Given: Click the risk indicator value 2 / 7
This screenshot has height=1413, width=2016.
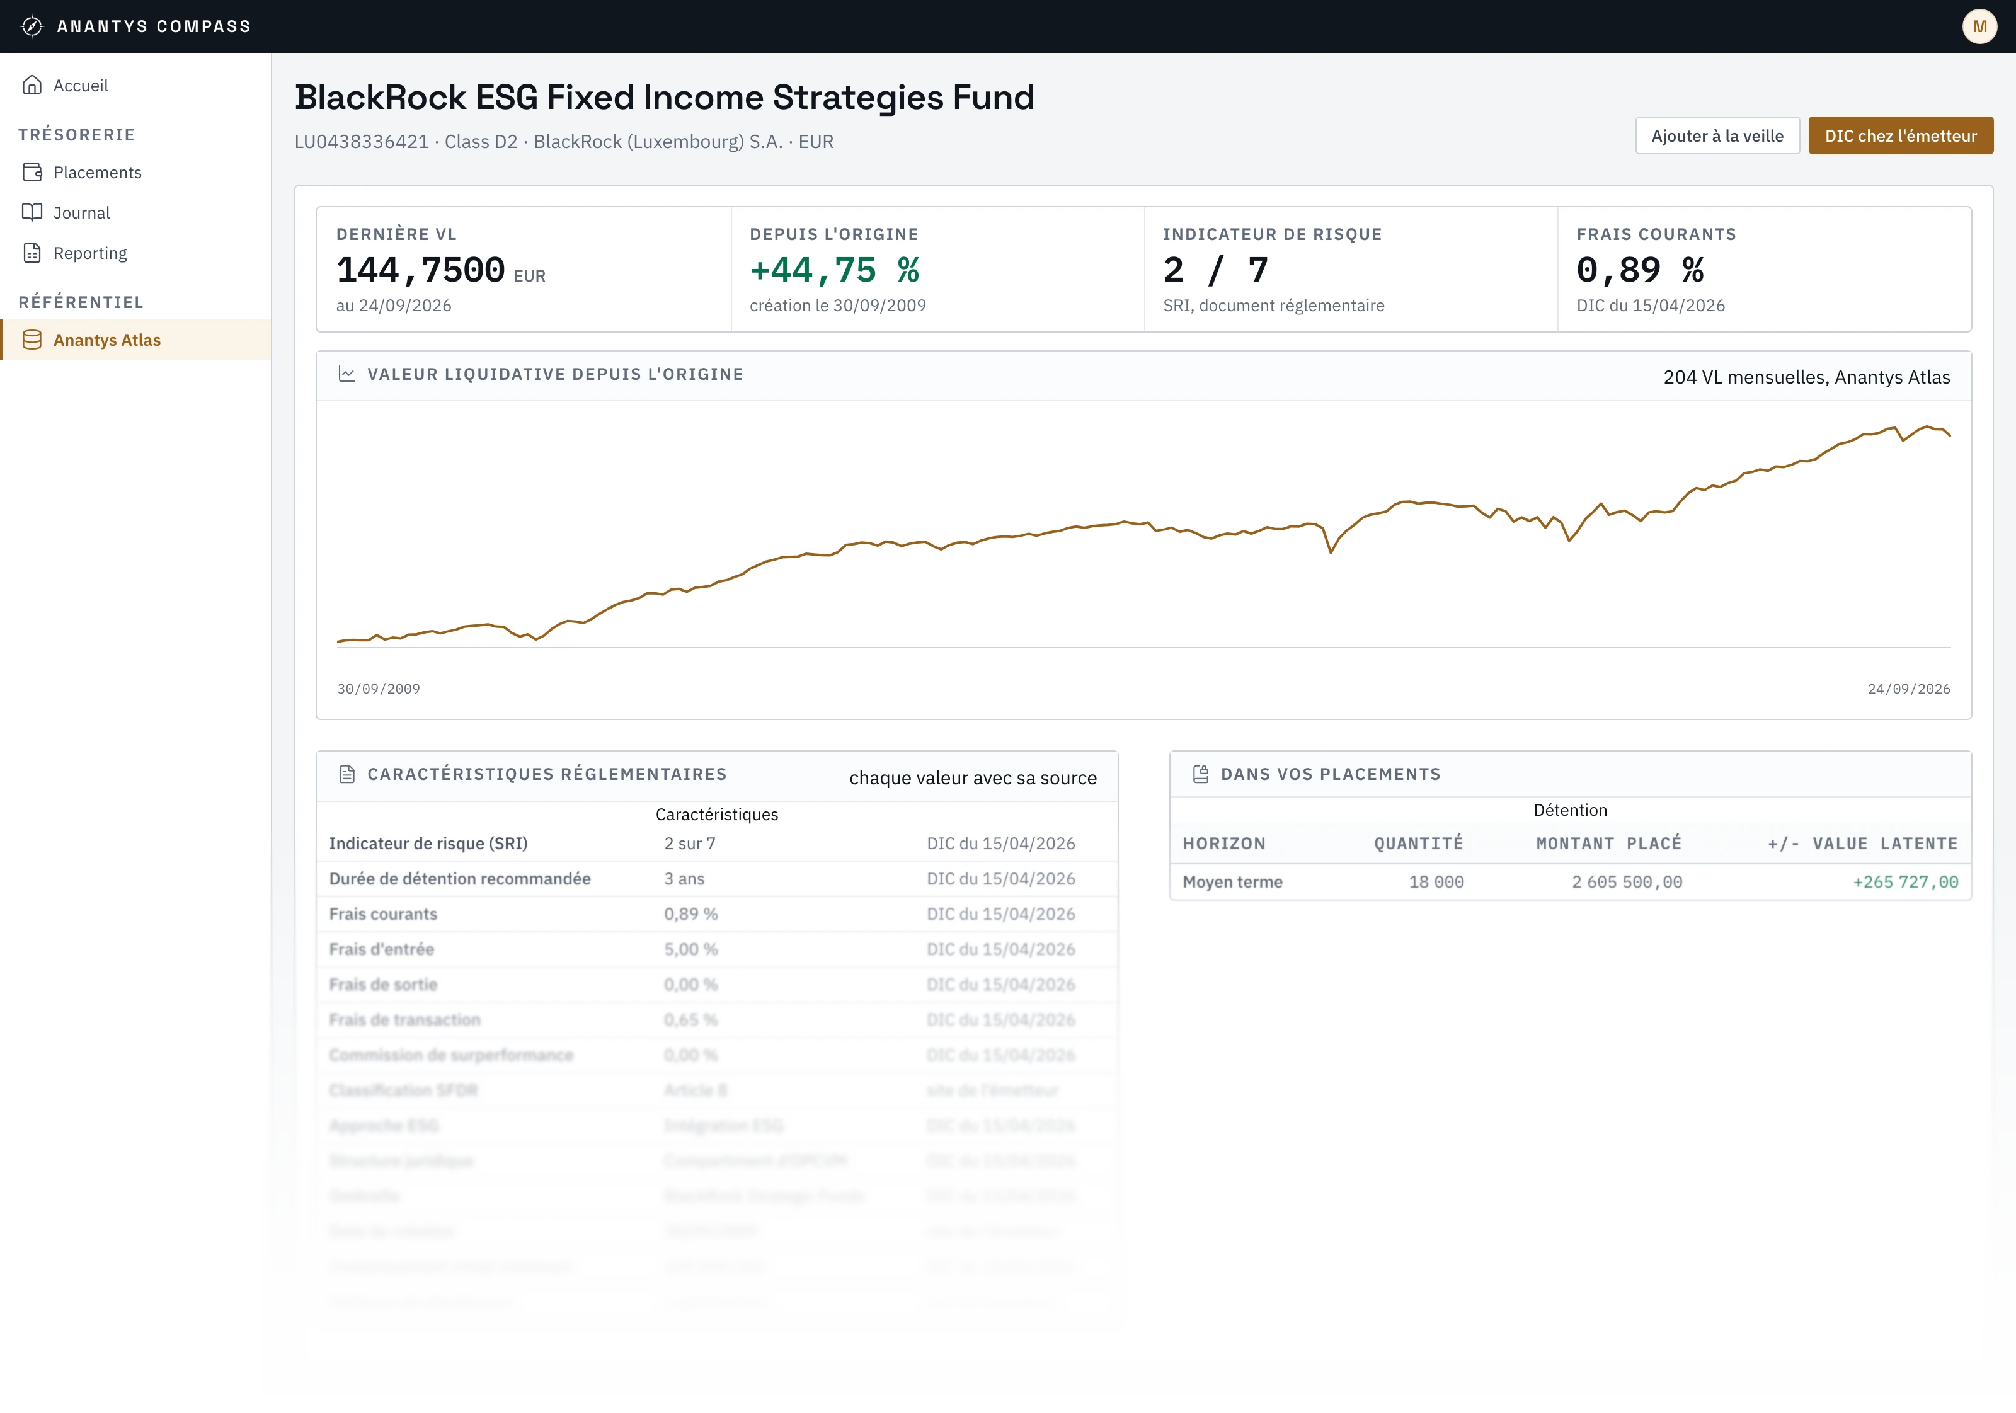Looking at the screenshot, I should tap(1216, 270).
